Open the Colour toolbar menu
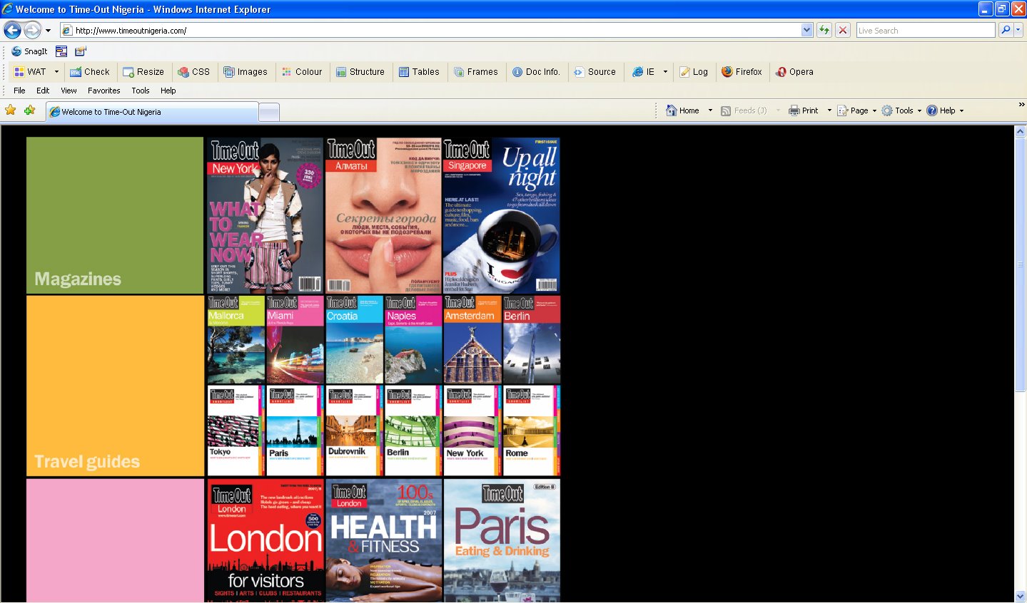The image size is (1027, 603). (x=302, y=72)
